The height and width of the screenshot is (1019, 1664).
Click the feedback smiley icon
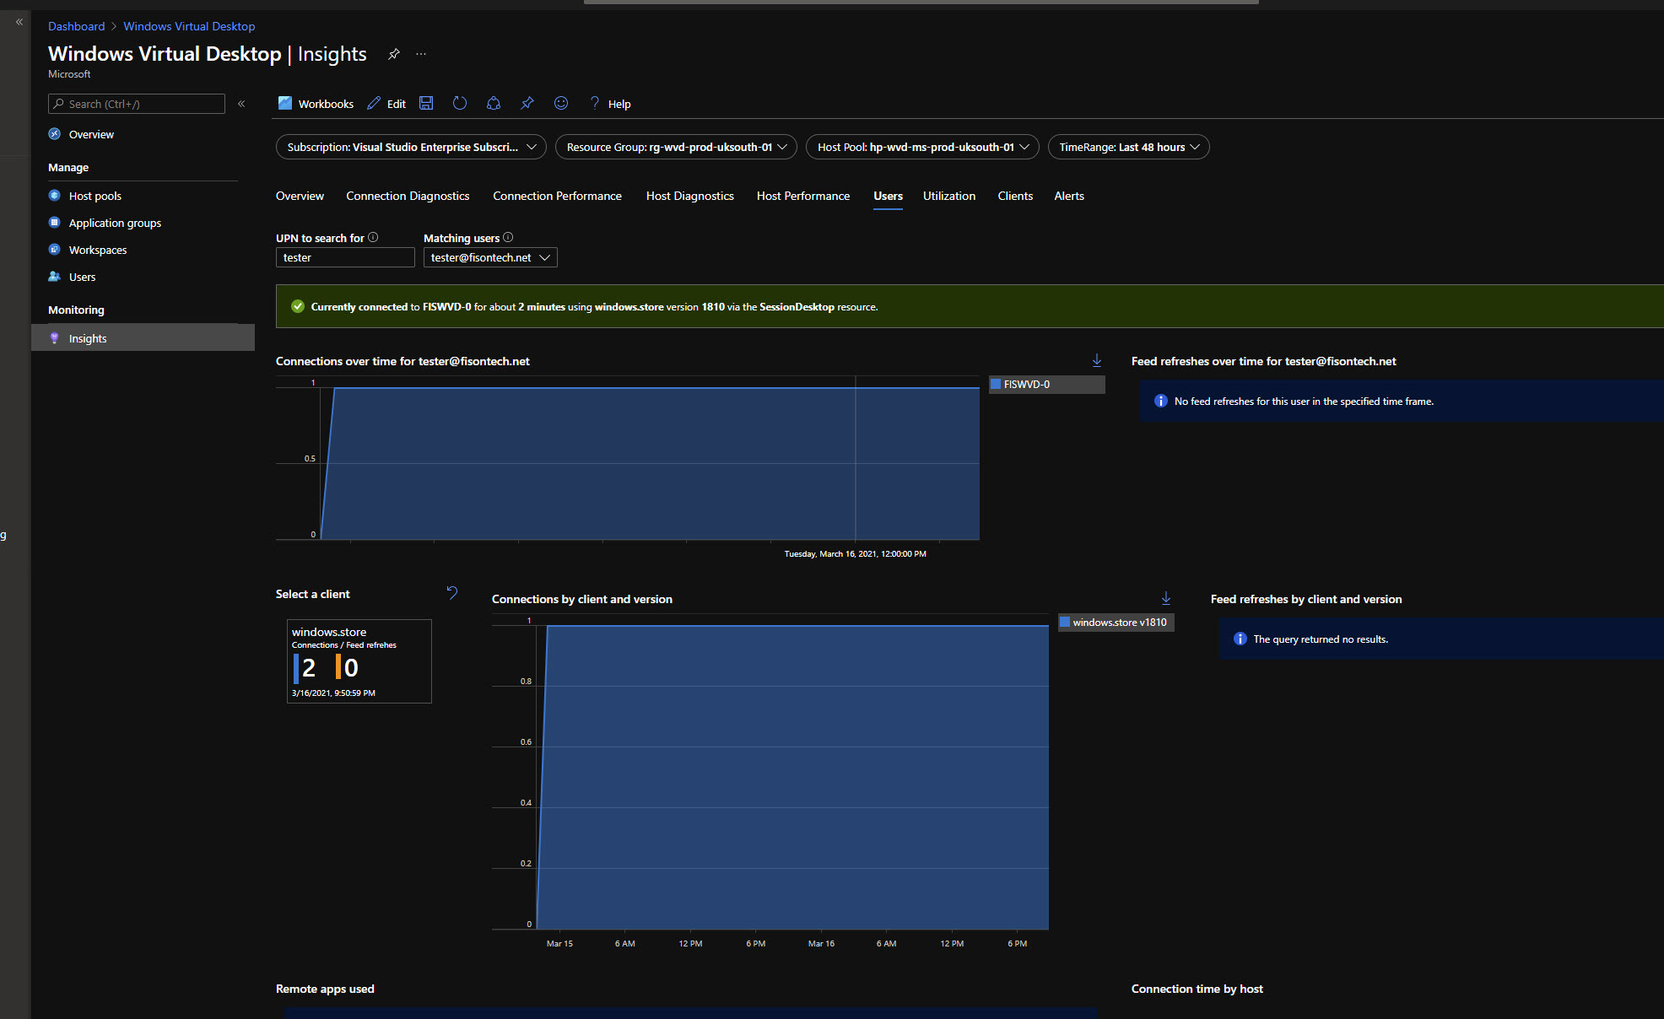561,103
